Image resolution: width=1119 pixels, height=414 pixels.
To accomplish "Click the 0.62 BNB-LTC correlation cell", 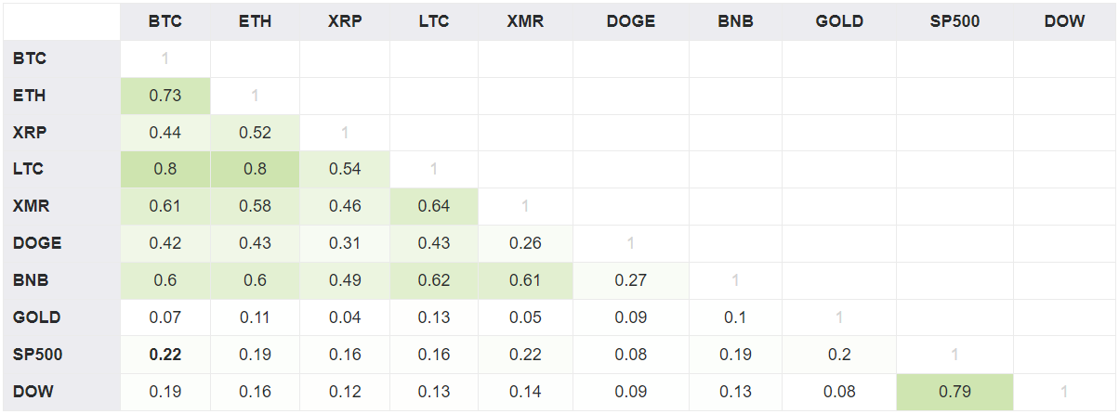I will pyautogui.click(x=434, y=280).
